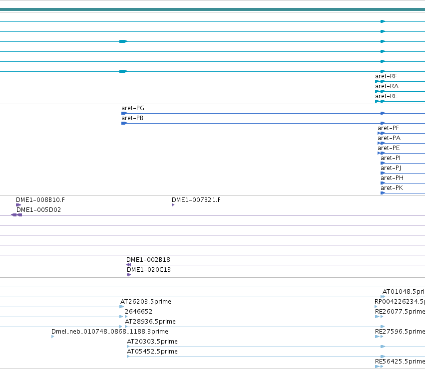
Task: Select the glyph under RP004226234 label
Action: (376, 307)
